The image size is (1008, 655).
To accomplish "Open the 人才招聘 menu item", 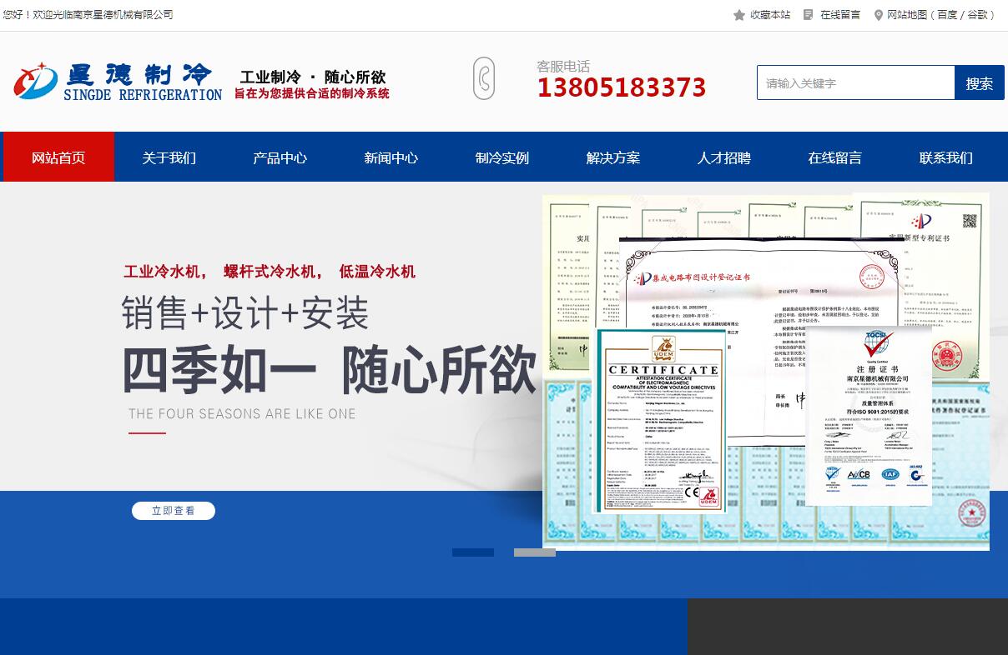I will [x=724, y=157].
